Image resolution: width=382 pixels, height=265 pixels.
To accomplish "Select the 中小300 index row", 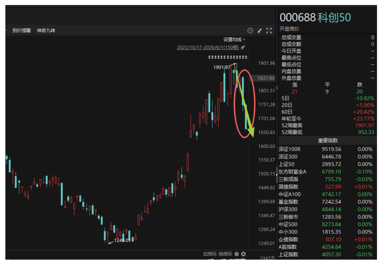I will pos(328,232).
